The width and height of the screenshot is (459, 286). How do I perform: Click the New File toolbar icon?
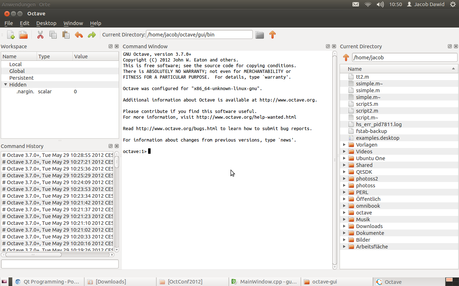coord(11,35)
